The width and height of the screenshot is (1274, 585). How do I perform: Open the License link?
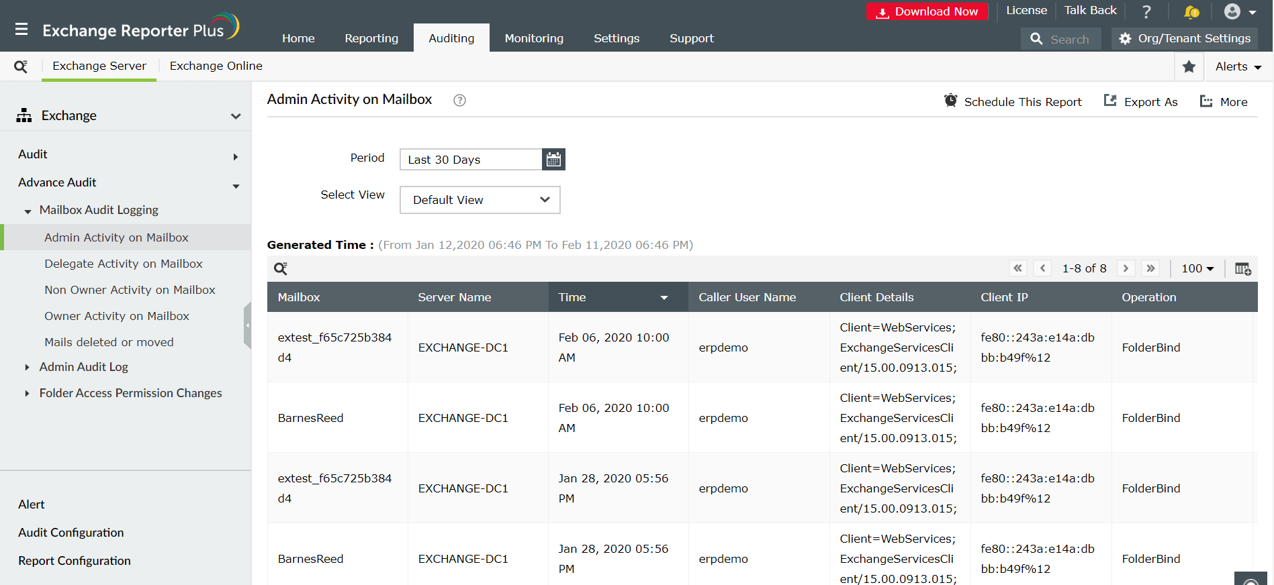coord(1026,11)
